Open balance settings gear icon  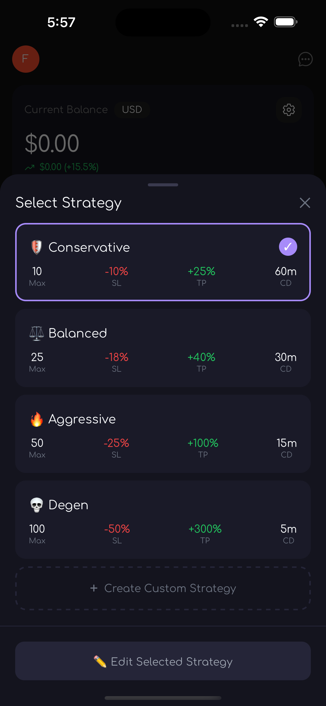(x=289, y=110)
